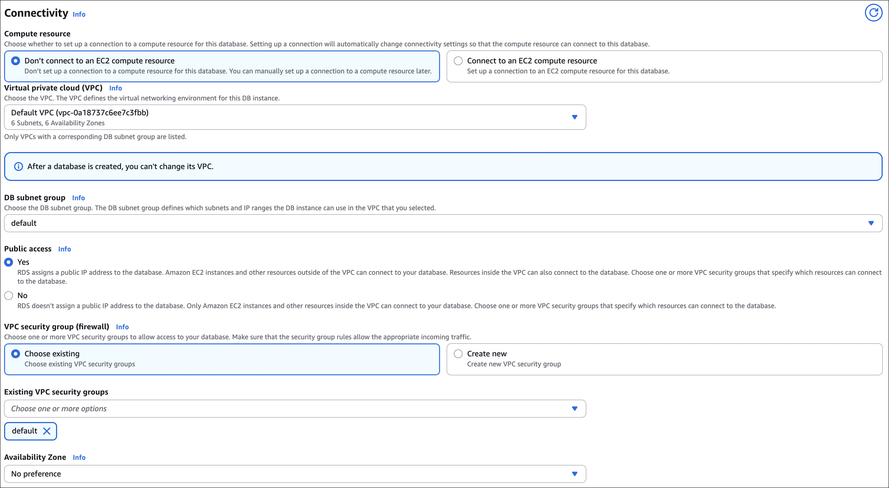The image size is (889, 488).
Task: Select Connect to an EC2 compute resource
Action: [458, 61]
